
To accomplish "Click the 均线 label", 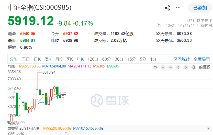I will pyautogui.click(x=11, y=66).
